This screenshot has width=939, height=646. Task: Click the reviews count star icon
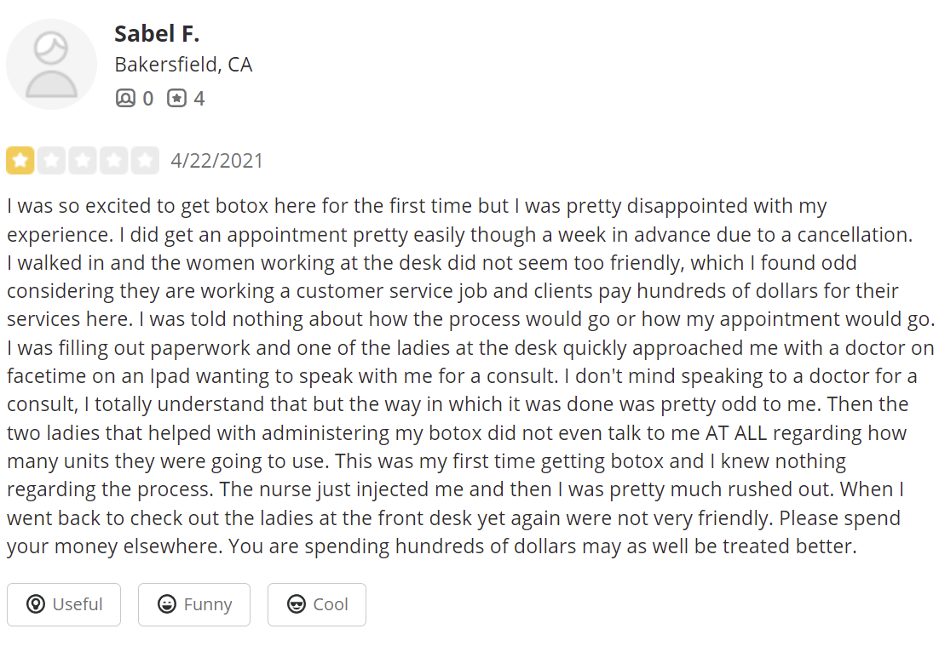click(x=176, y=98)
